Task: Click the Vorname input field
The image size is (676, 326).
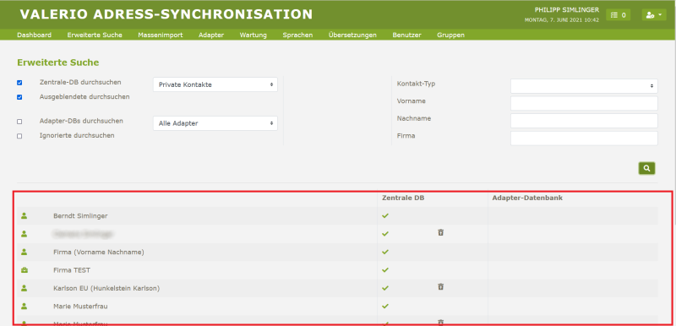Action: [x=584, y=103]
